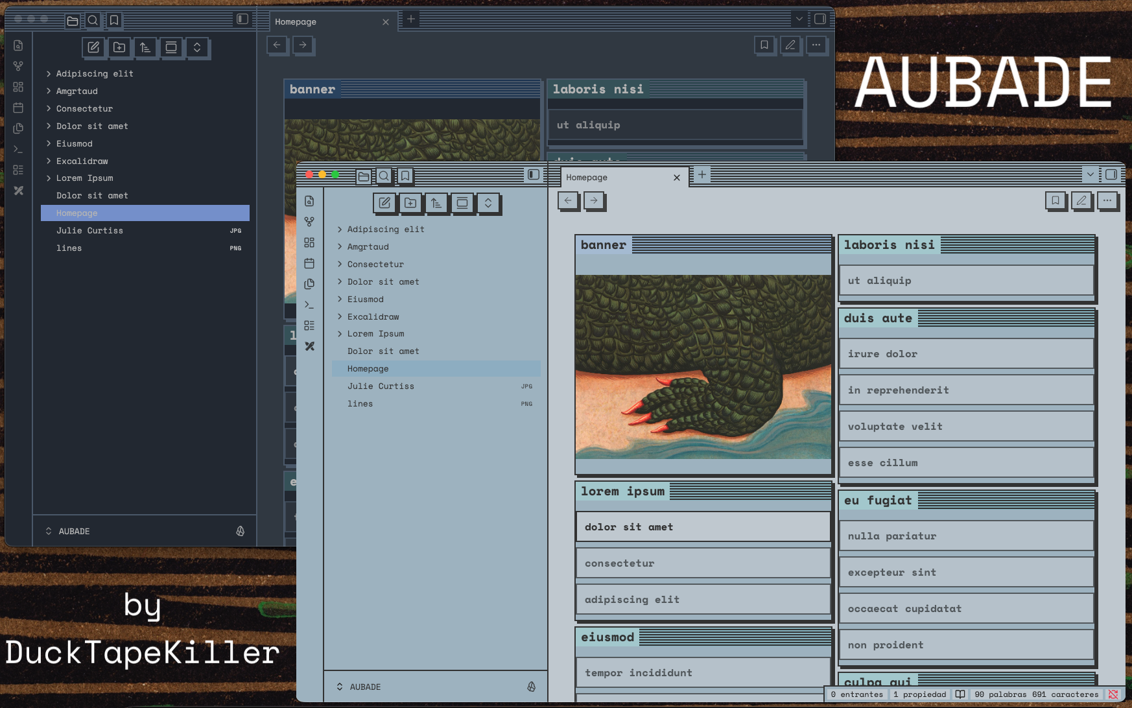Open the lines PNG file in the dark window

tap(145, 248)
